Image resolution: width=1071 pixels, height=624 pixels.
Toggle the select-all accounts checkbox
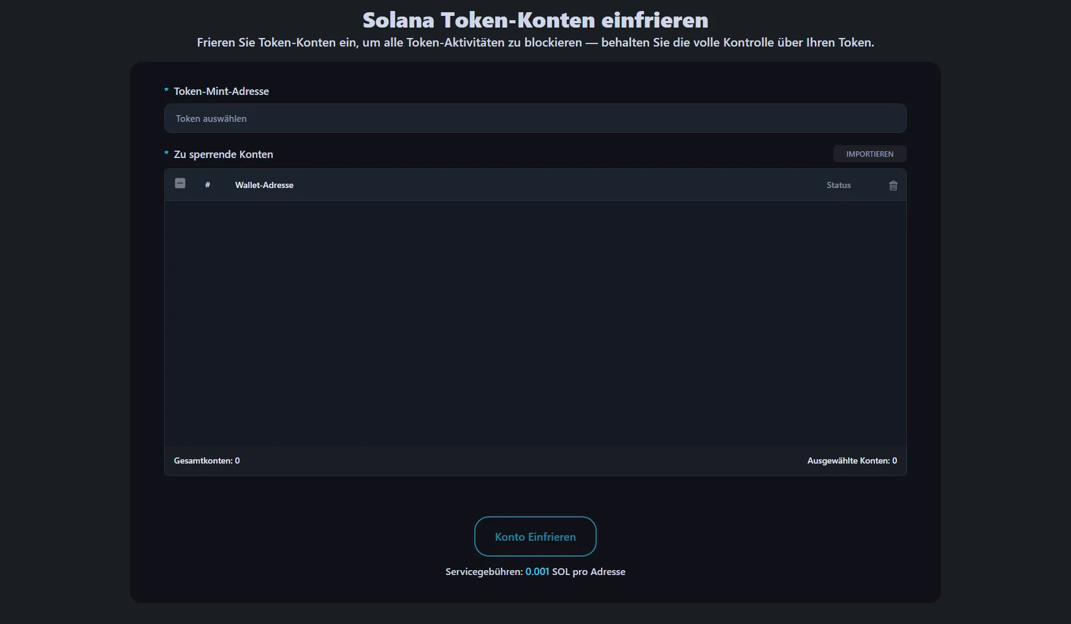tap(180, 184)
